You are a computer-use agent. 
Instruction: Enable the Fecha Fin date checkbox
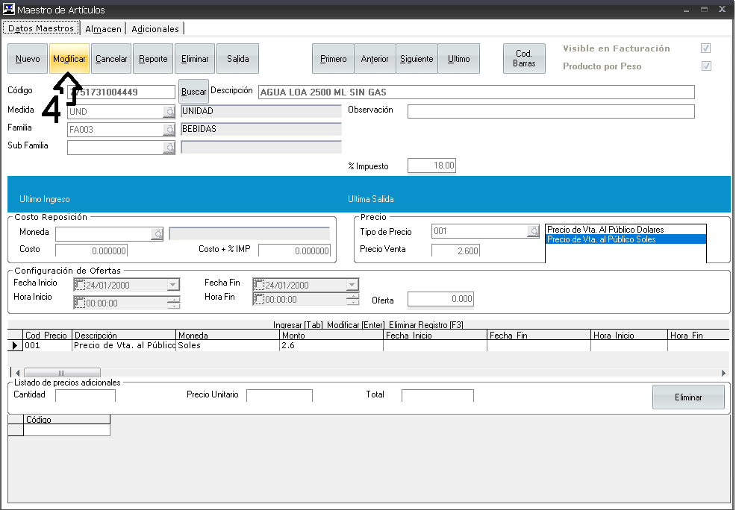coord(259,285)
